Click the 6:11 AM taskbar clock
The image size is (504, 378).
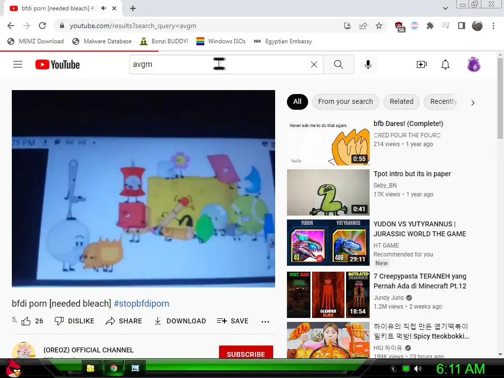pos(460,369)
